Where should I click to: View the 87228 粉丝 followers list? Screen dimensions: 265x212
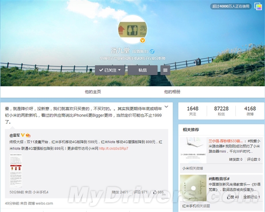point(221,111)
